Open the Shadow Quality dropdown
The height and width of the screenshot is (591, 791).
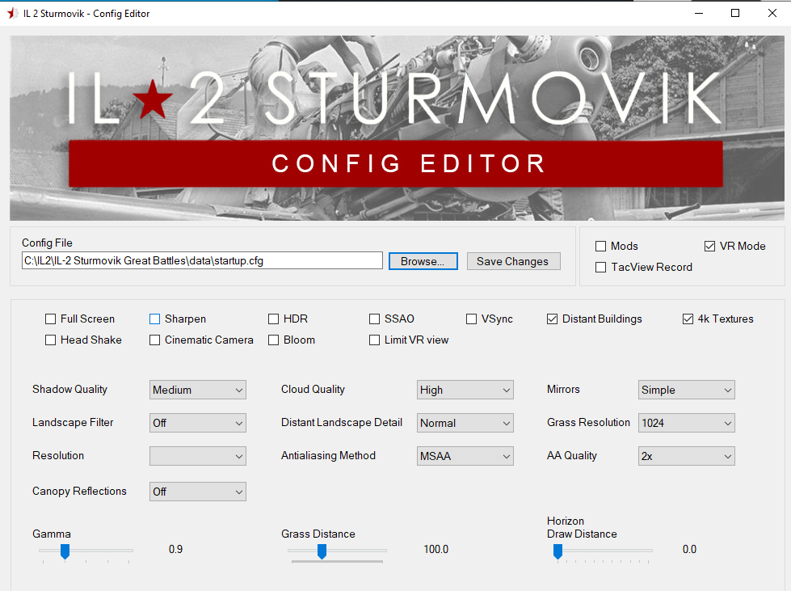tap(198, 390)
